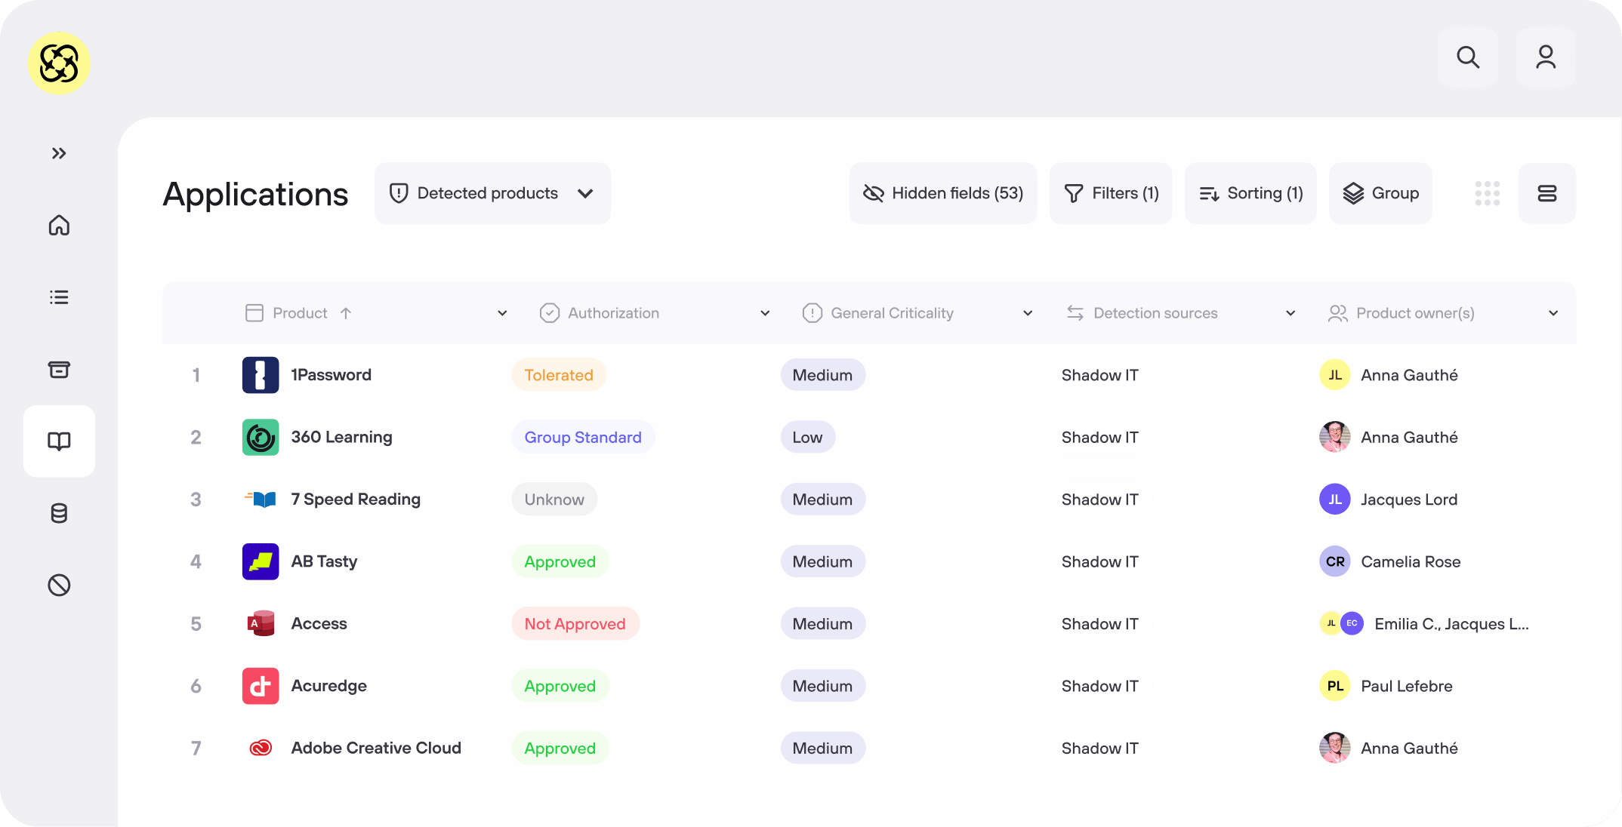
Task: Click Shadow IT in 7 Speed Reading row
Action: (x=1099, y=500)
